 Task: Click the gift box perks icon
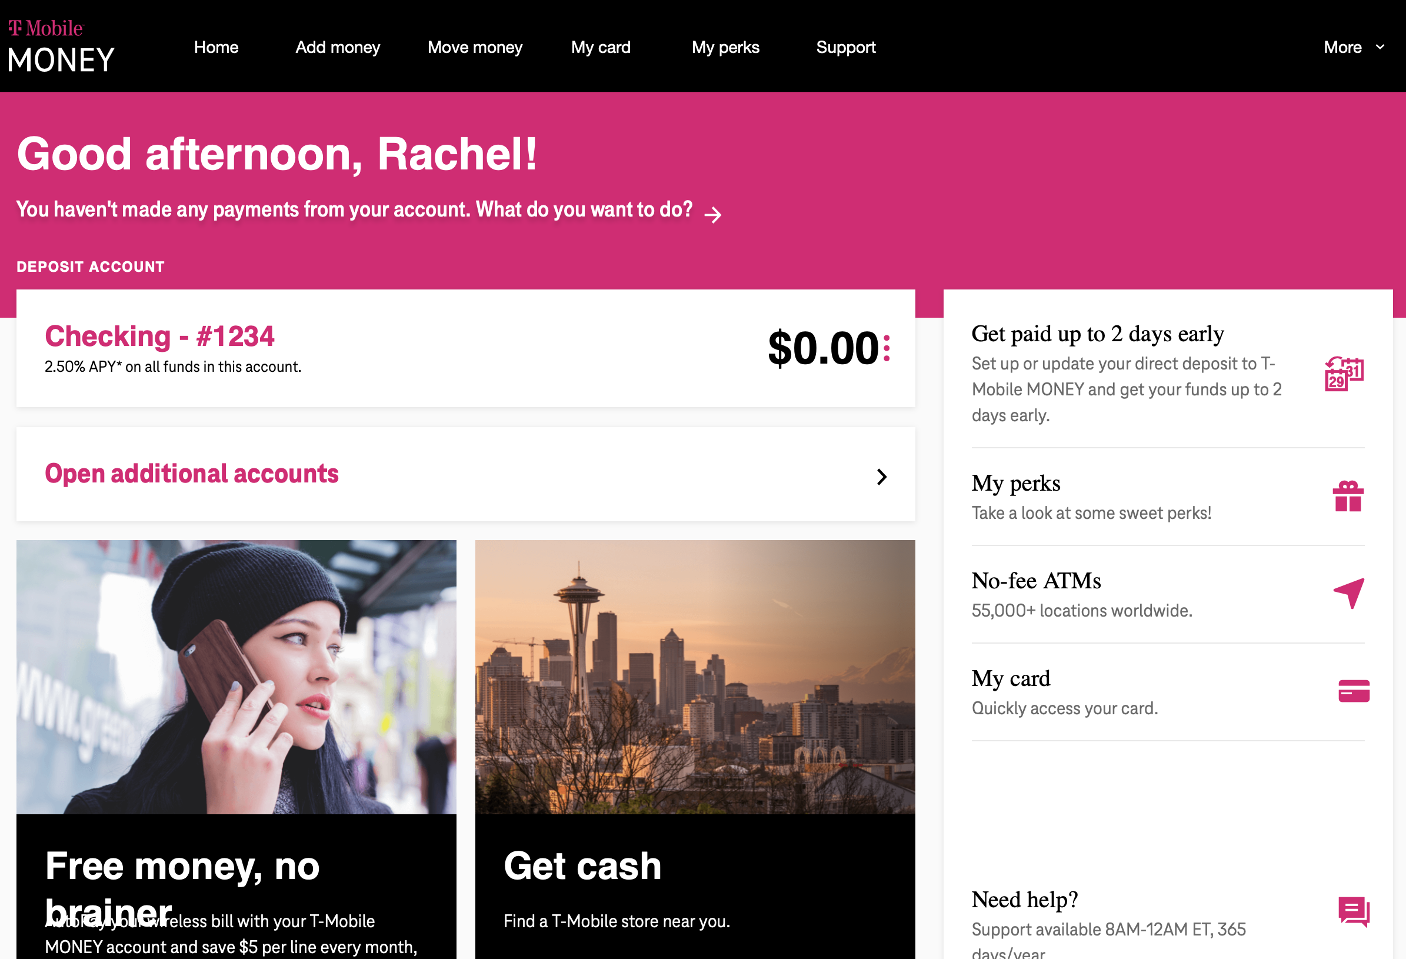coord(1348,496)
